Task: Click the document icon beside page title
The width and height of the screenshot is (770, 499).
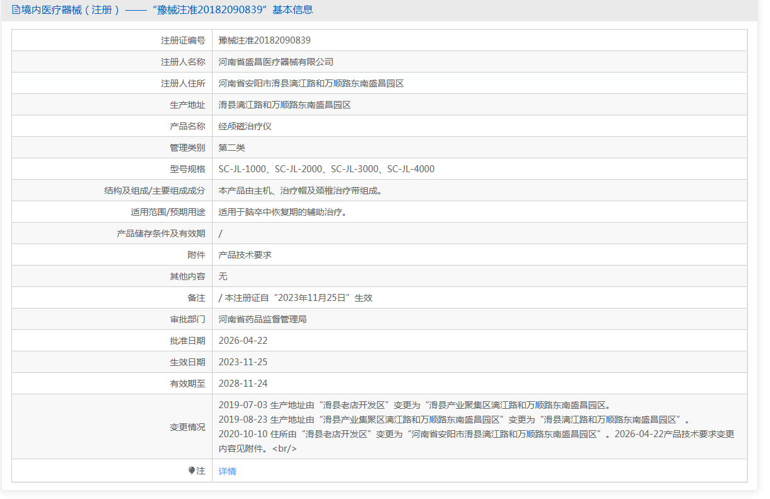Action: [x=16, y=10]
